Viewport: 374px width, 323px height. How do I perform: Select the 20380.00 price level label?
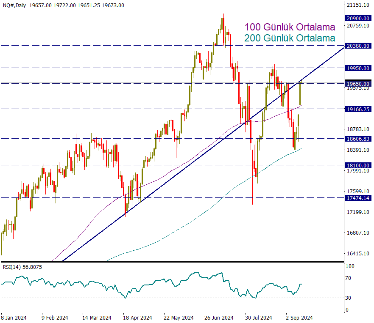358,46
